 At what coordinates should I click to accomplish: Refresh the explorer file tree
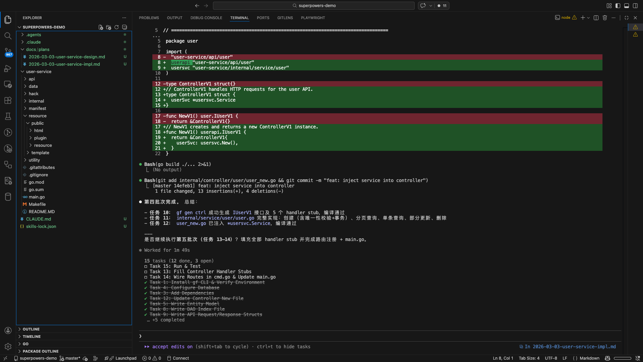click(117, 27)
